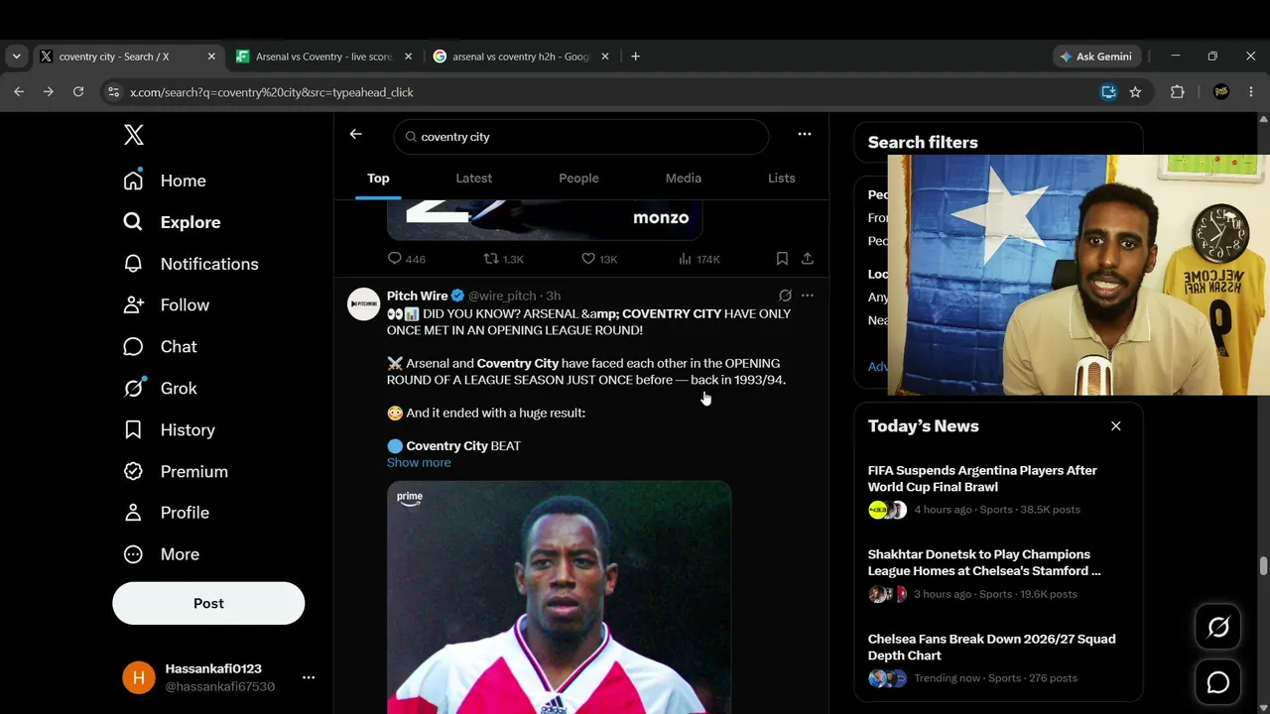Open Profile from sidebar
Image resolution: width=1270 pixels, height=714 pixels.
[x=166, y=513]
